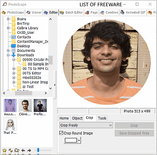
Task: Open the Batch Editor tab
Action: pos(71,13)
